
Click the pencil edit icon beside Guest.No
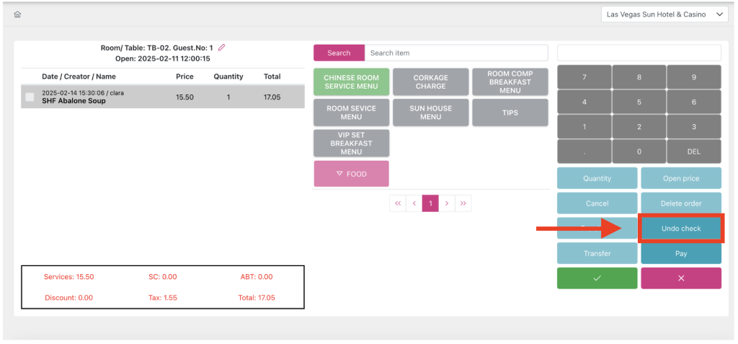[222, 48]
